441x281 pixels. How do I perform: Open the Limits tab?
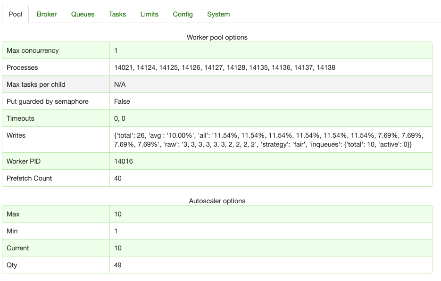150,14
